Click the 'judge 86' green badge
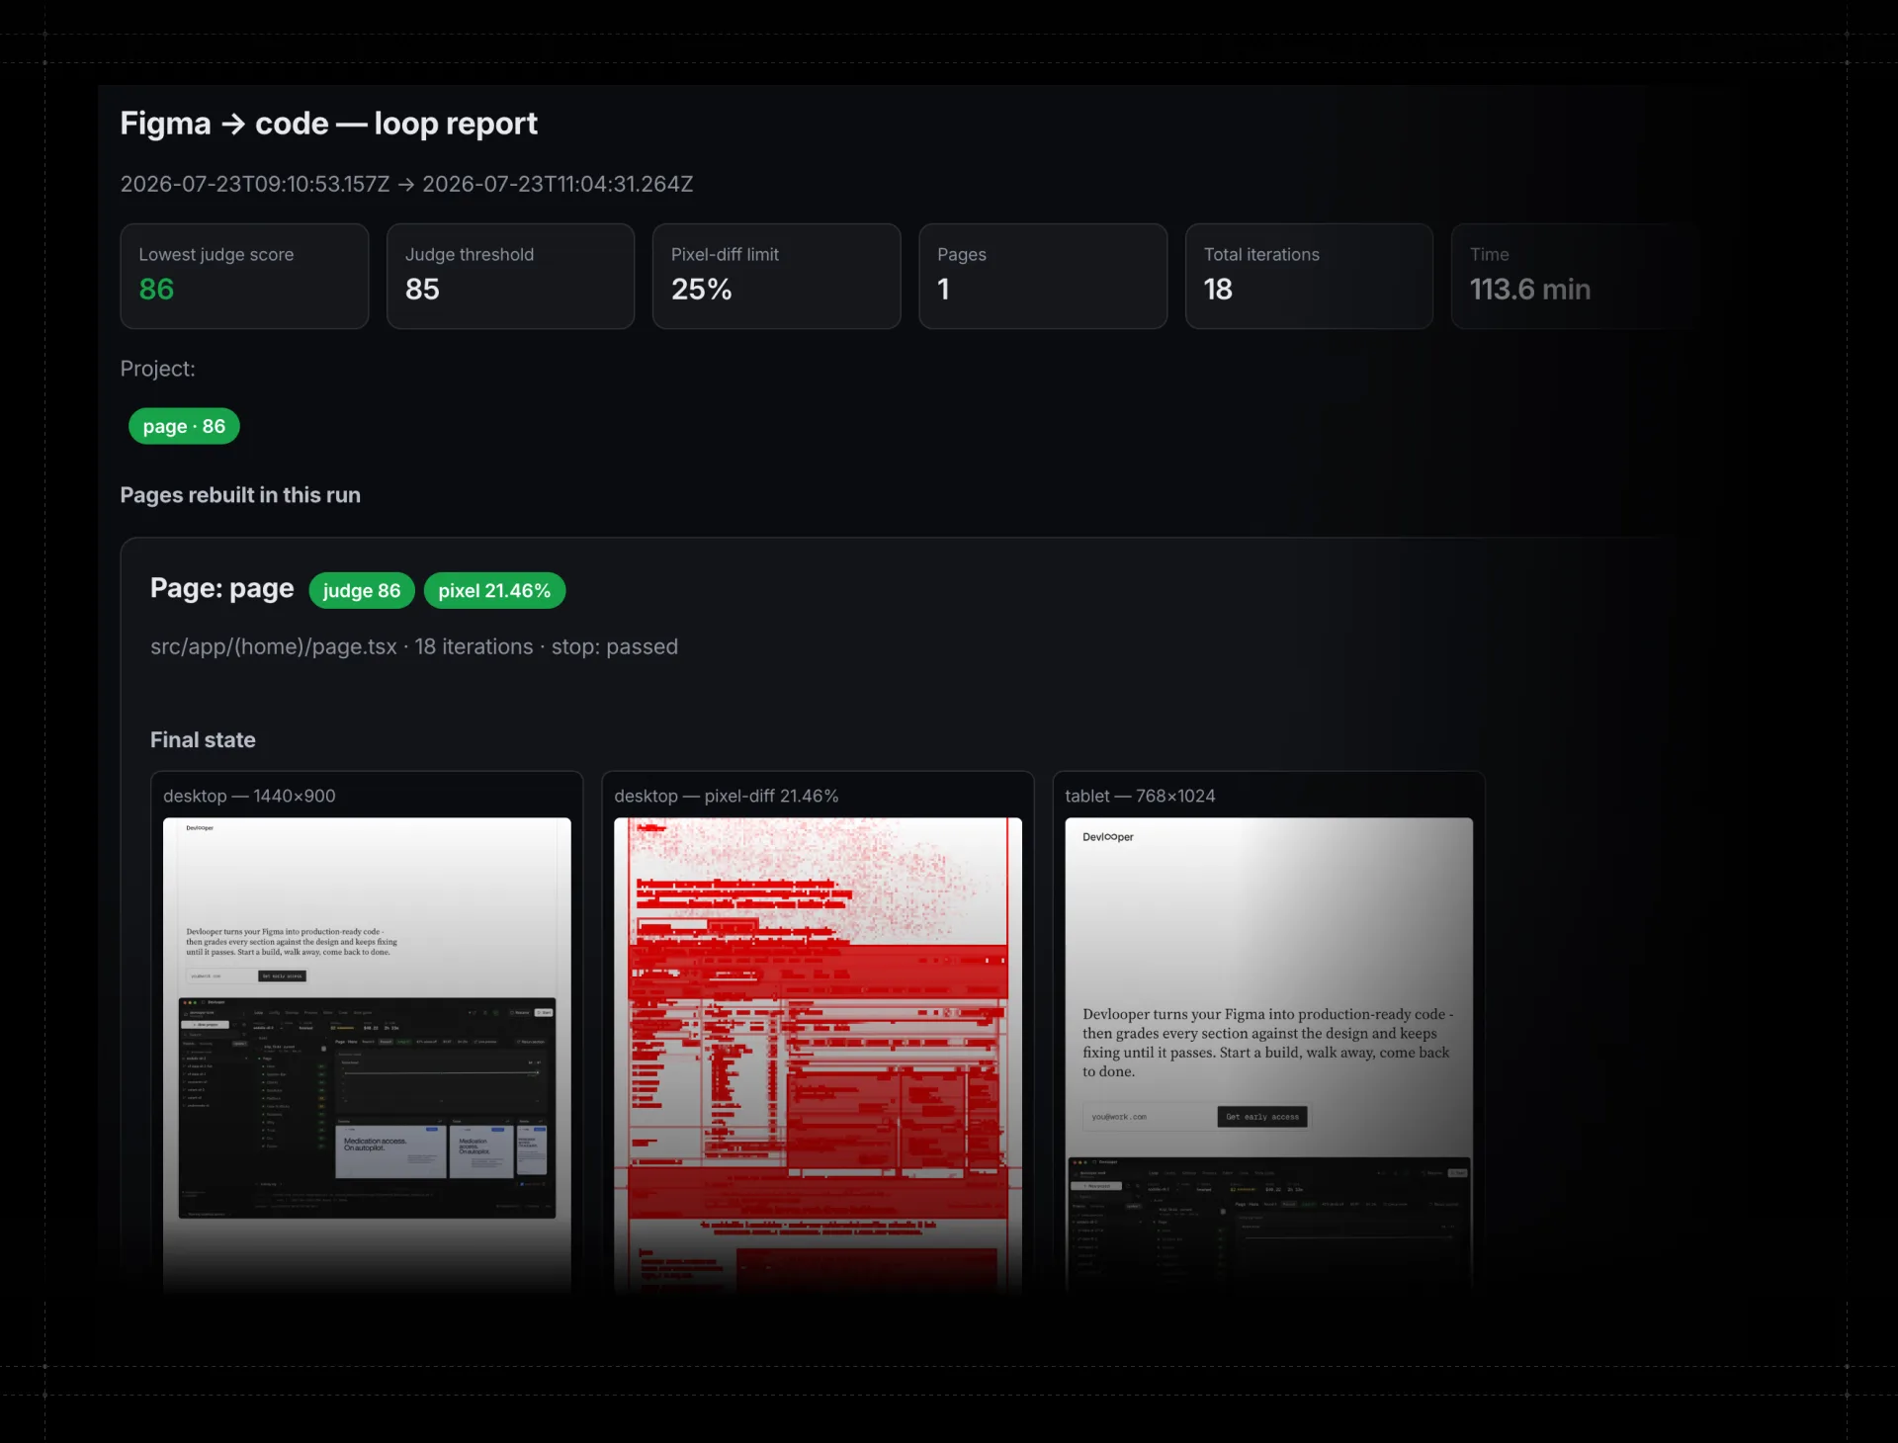Viewport: 1898px width, 1443px height. (x=362, y=590)
